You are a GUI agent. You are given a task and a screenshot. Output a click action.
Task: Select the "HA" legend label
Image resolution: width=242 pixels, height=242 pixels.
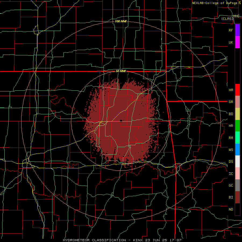[231, 90]
